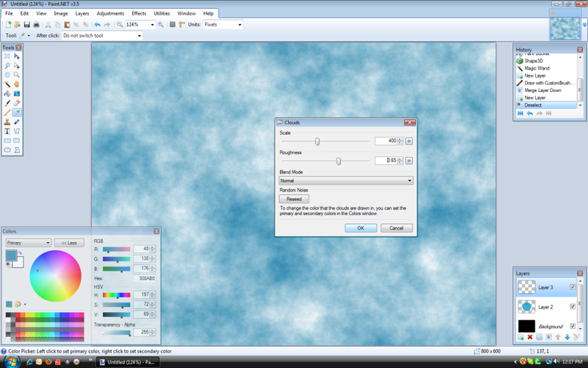588x368 pixels.
Task: Toggle visibility checkbox of Layer 2
Action: coord(573,306)
